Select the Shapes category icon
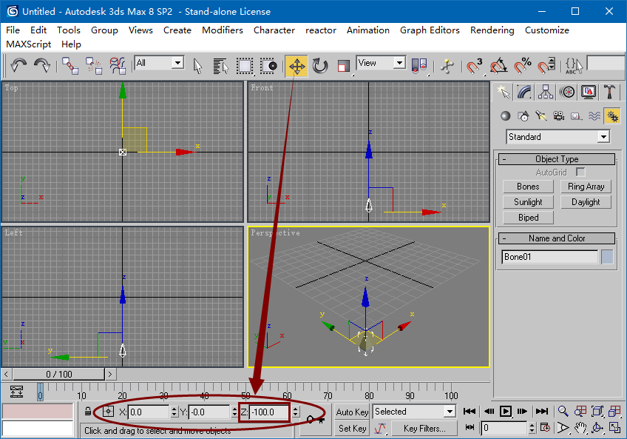The width and height of the screenshot is (627, 439). coord(523,116)
